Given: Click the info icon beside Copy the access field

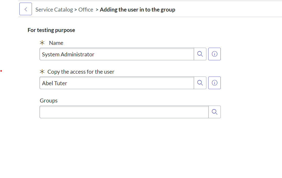Looking at the screenshot, I should [x=214, y=83].
